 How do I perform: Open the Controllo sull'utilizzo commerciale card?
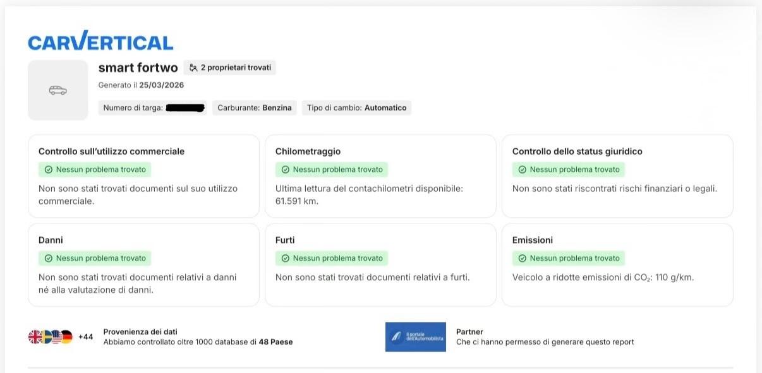[143, 176]
